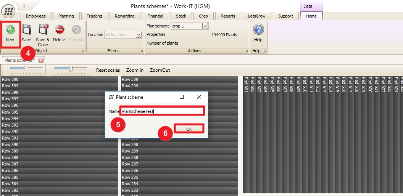Close the Plants schemes document tab
403x196 pixels.
click(x=41, y=60)
